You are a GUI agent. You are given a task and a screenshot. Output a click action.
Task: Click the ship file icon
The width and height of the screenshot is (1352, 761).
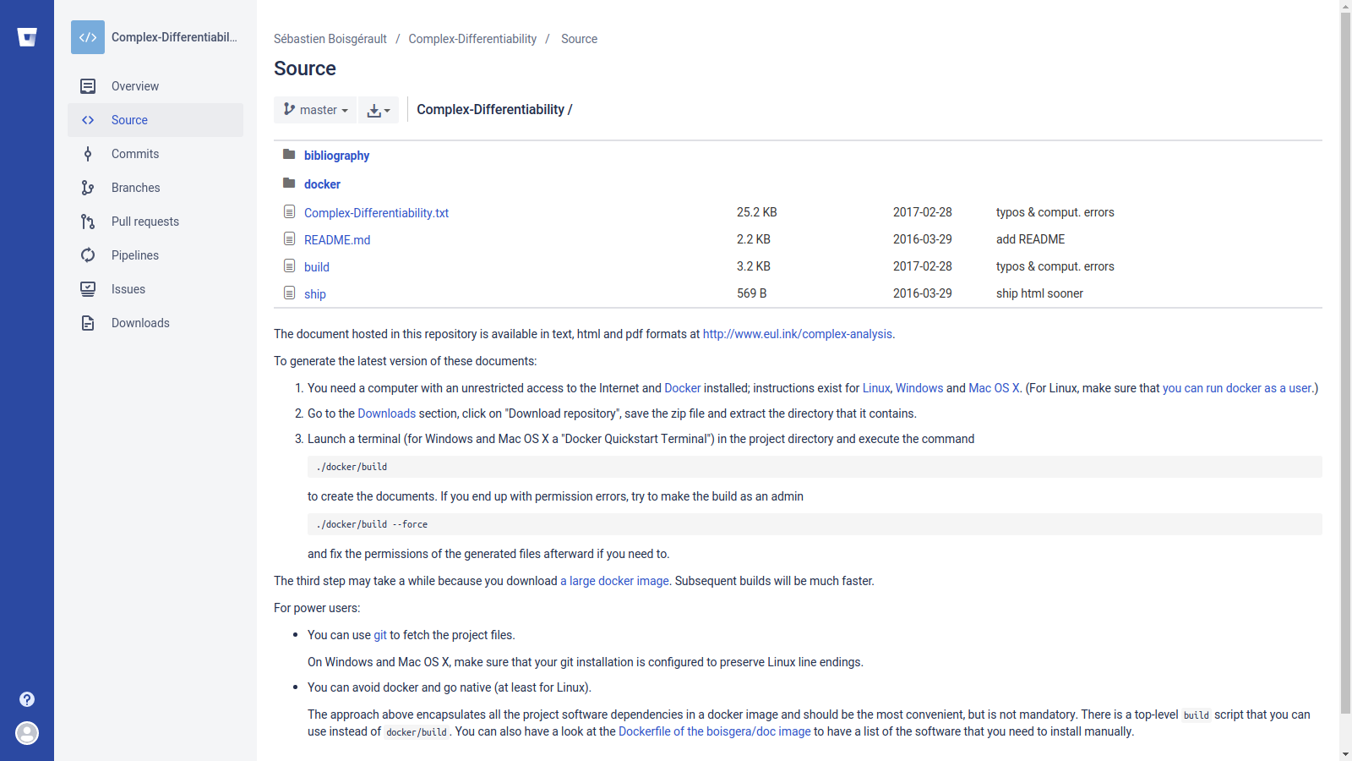tap(289, 293)
